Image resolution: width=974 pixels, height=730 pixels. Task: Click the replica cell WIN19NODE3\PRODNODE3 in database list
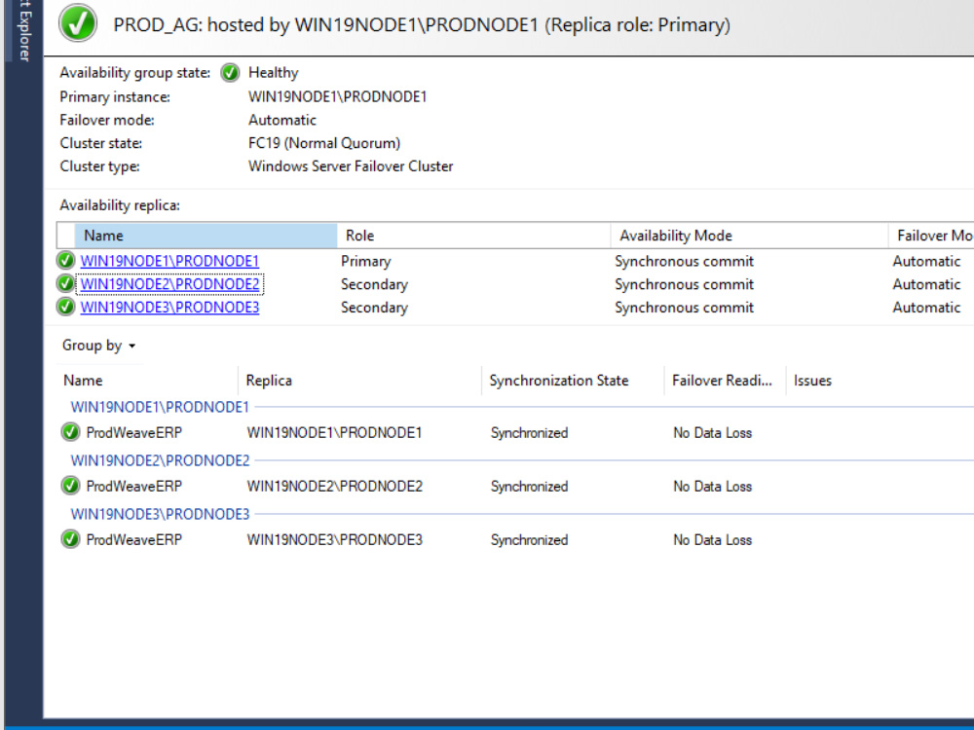(334, 539)
